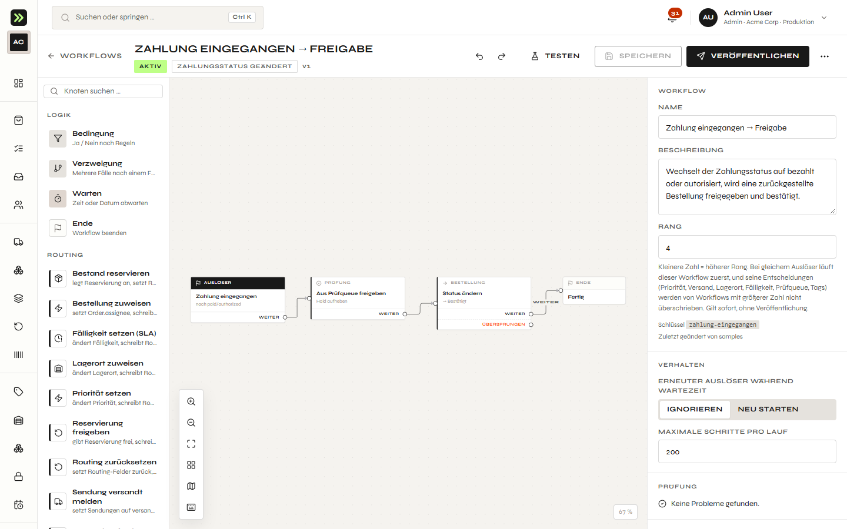This screenshot has height=529, width=847.
Task: Click the Maximale Schritte pro Lauf field
Action: coord(747,452)
